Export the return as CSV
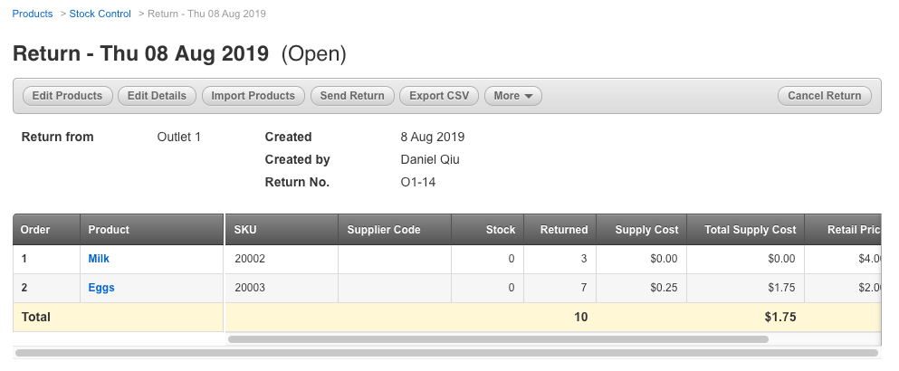 [439, 96]
